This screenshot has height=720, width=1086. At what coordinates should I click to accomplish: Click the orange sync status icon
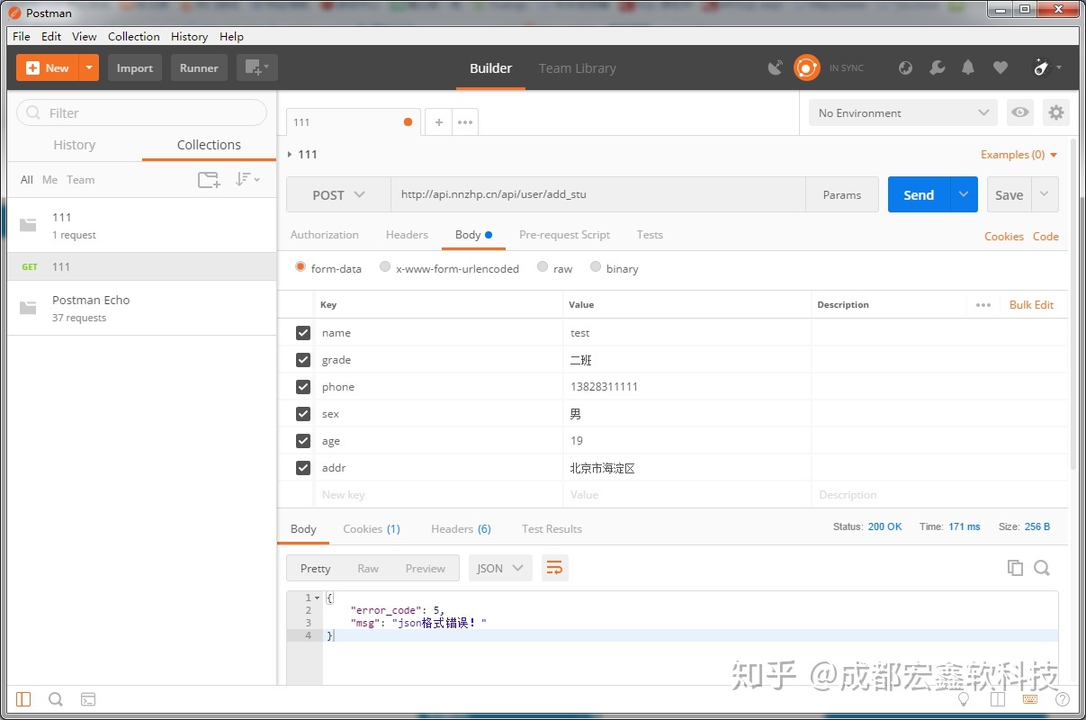point(807,67)
